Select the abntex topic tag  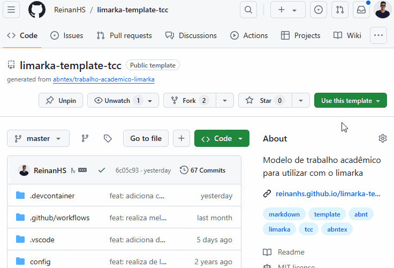(x=337, y=229)
